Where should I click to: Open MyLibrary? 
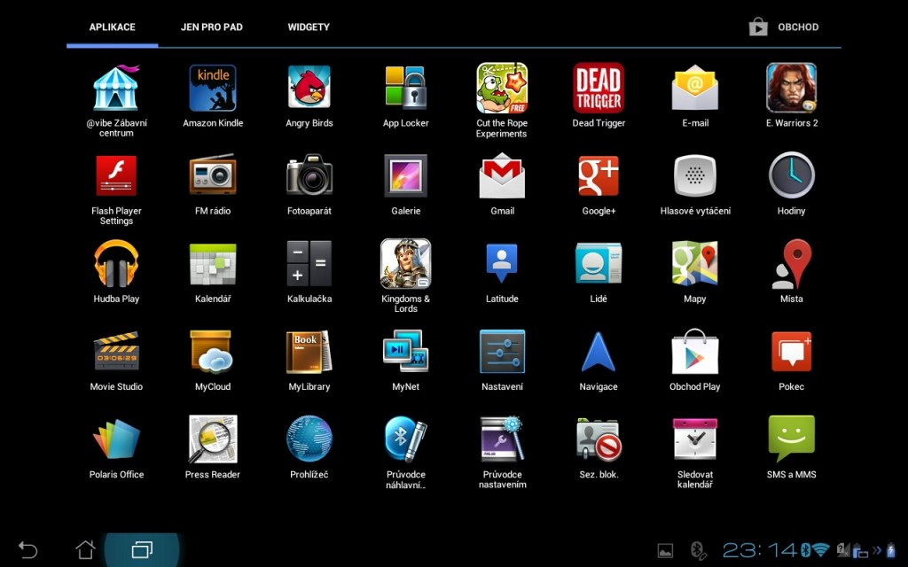pyautogui.click(x=309, y=352)
